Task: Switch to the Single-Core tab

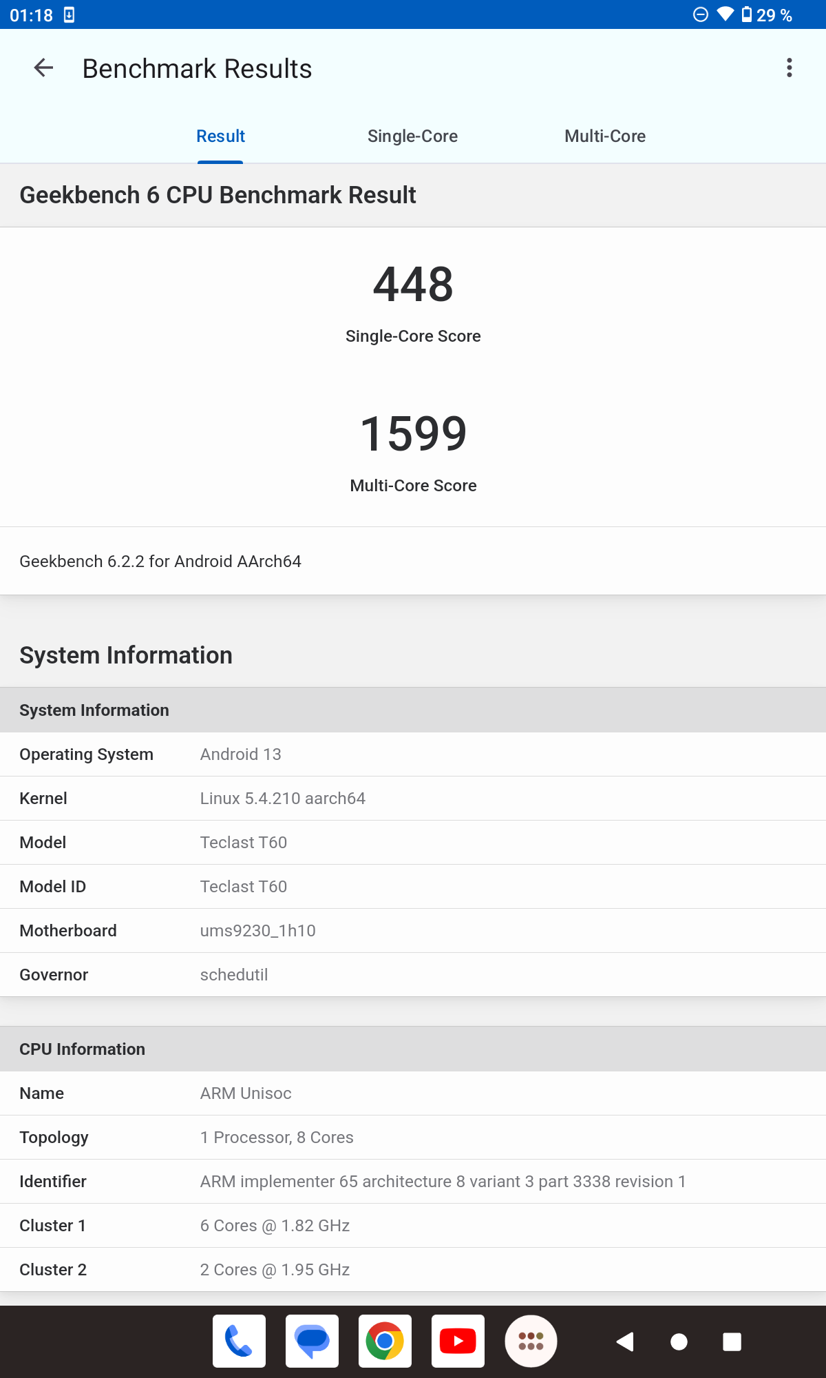Action: coord(412,136)
